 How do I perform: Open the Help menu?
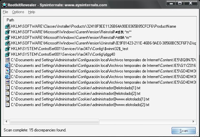[32, 12]
